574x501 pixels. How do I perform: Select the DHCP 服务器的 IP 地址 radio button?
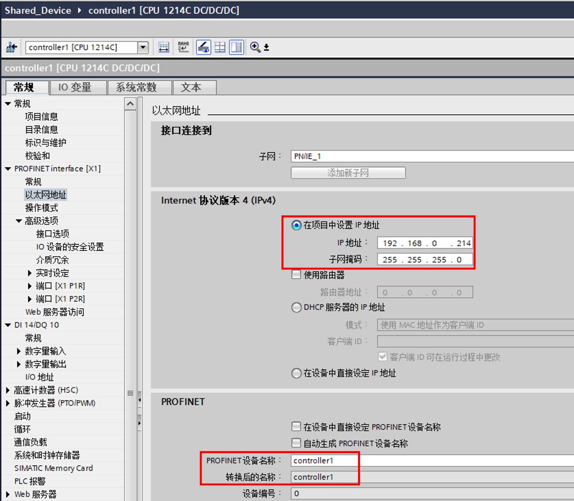pyautogui.click(x=296, y=307)
